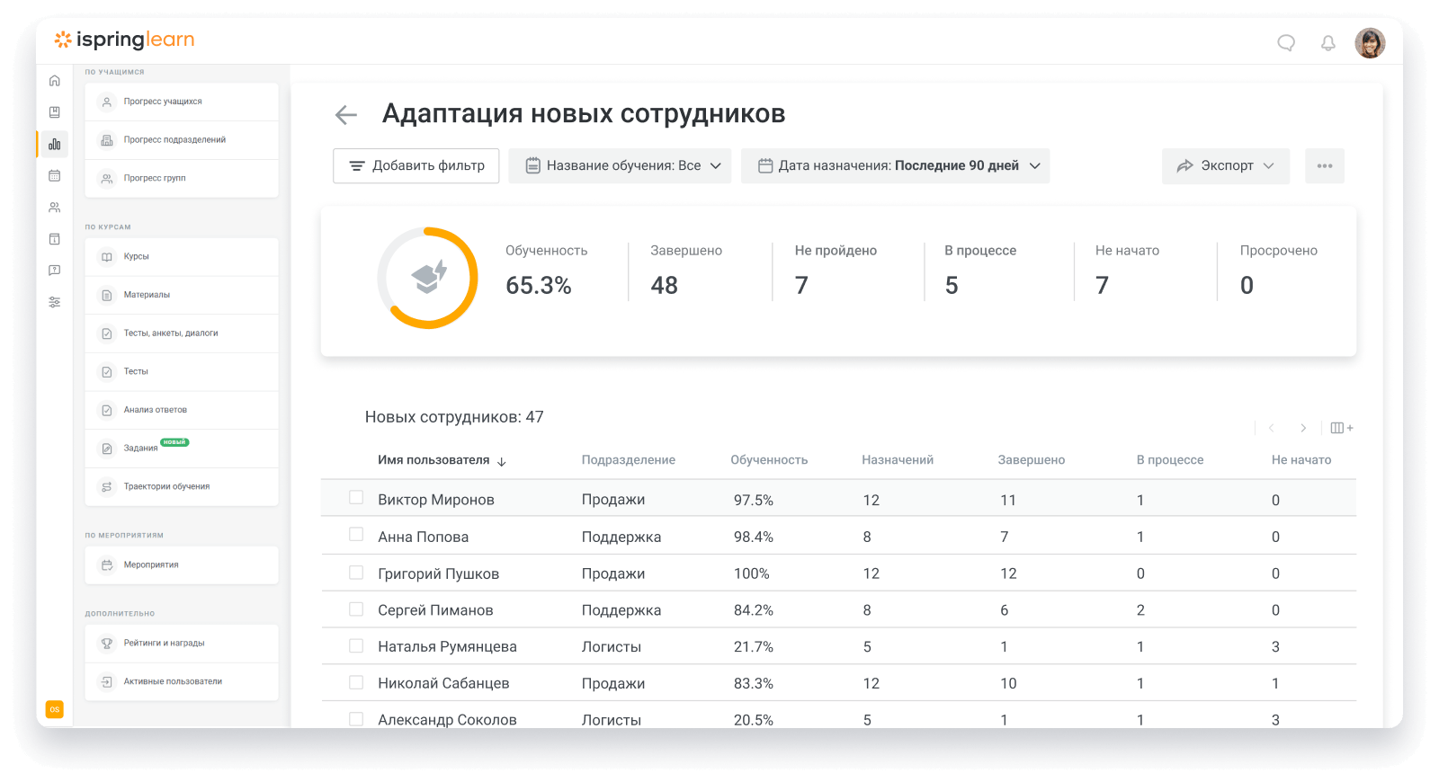Open the users icon in left rail
The height and width of the screenshot is (782, 1439).
coord(55,208)
